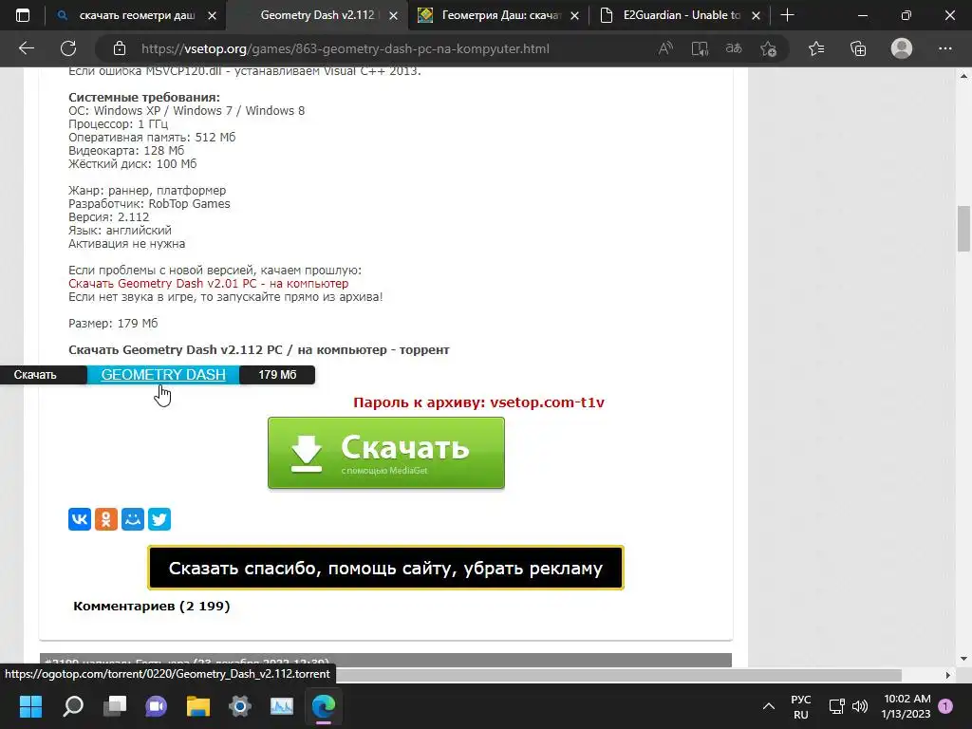Click 'Версия: 2.112' line
972x729 pixels.
click(x=108, y=217)
